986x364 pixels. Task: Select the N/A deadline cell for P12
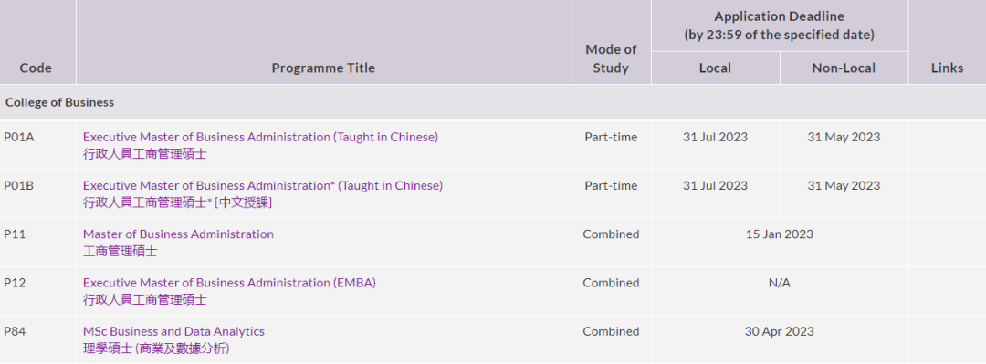pyautogui.click(x=779, y=290)
